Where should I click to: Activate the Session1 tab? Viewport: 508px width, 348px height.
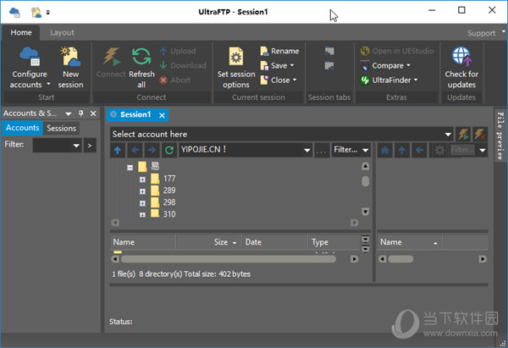[135, 114]
